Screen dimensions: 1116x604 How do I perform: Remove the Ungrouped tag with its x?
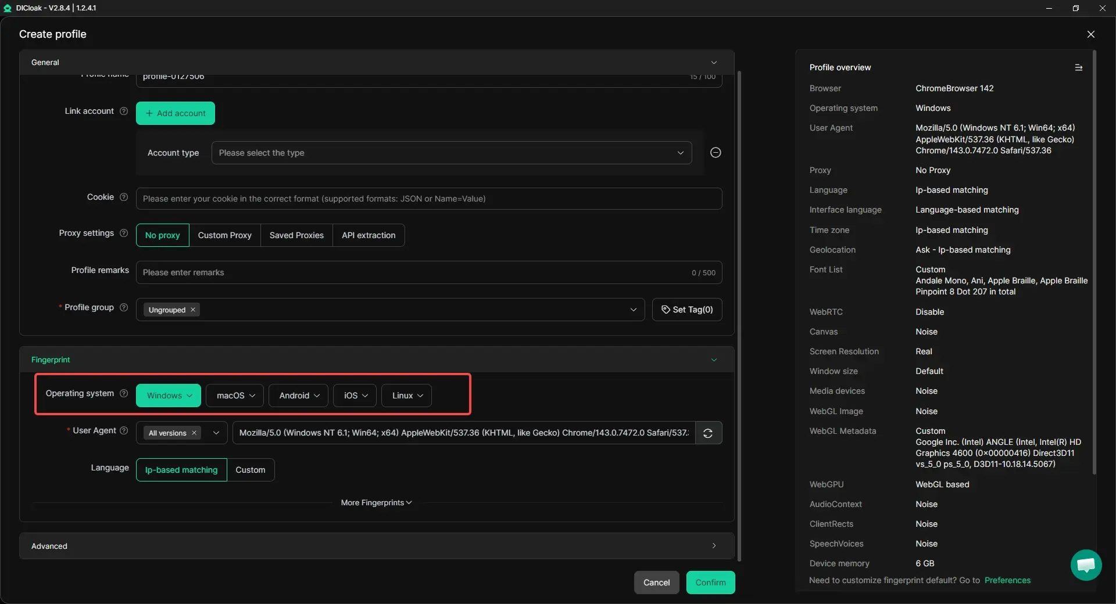(193, 310)
